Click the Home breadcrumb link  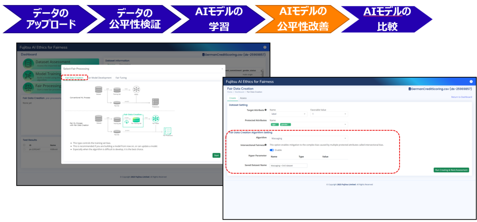click(x=229, y=92)
